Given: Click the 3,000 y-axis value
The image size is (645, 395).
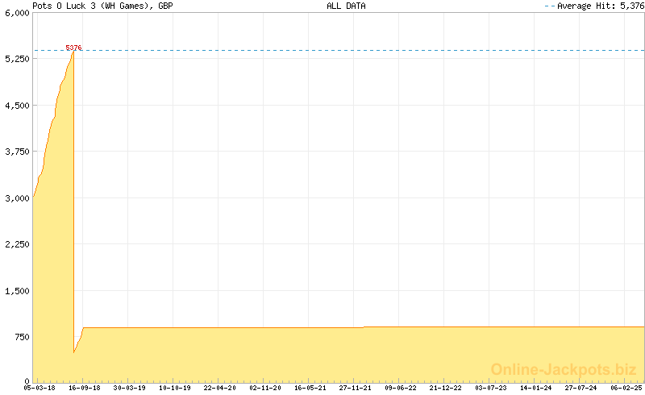Looking at the screenshot, I should 18,197.
